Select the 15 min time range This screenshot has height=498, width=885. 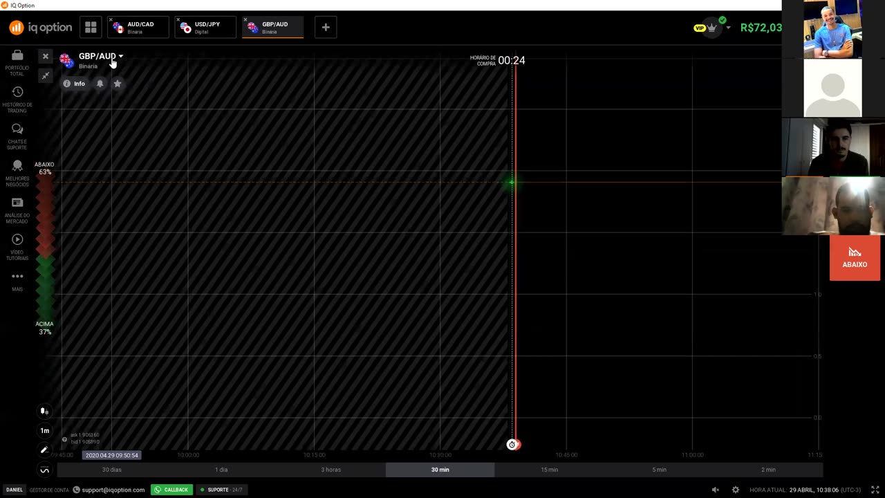click(549, 470)
